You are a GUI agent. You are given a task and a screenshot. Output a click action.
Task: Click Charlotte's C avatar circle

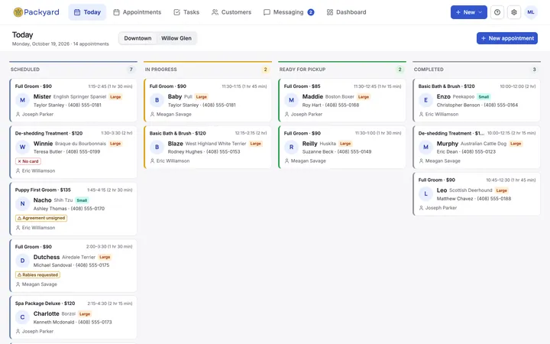coord(22,317)
